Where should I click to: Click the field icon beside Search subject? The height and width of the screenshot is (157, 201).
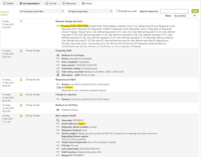click(x=58, y=133)
